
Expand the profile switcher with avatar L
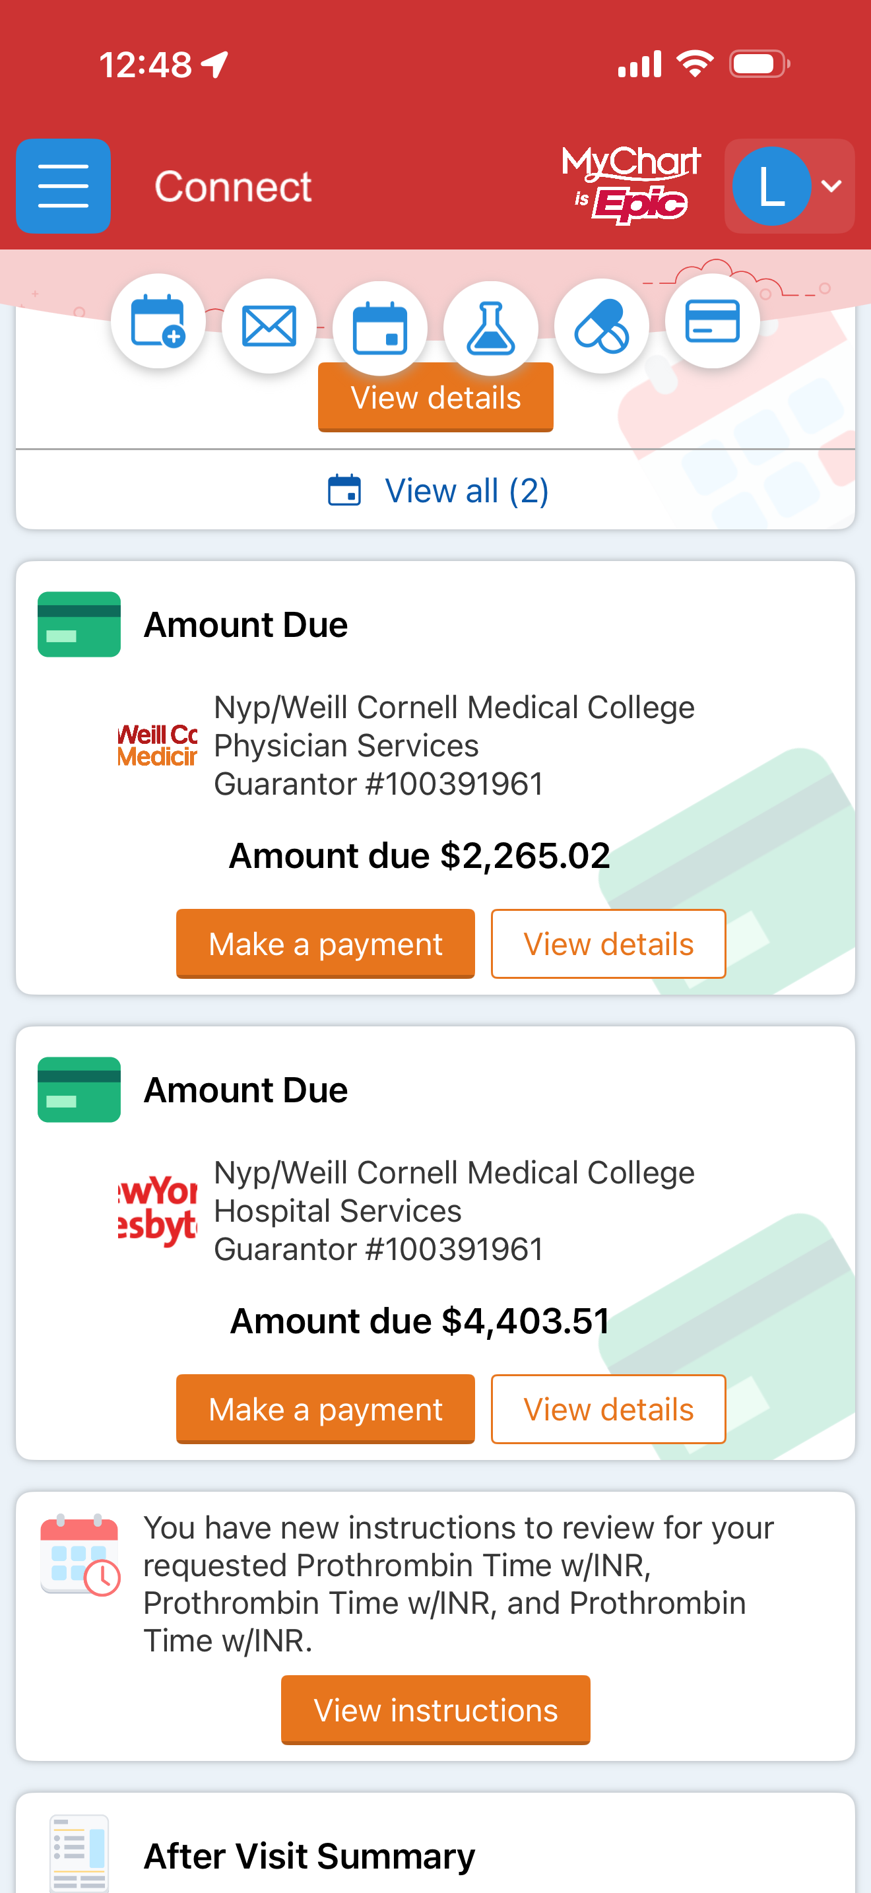coord(789,186)
